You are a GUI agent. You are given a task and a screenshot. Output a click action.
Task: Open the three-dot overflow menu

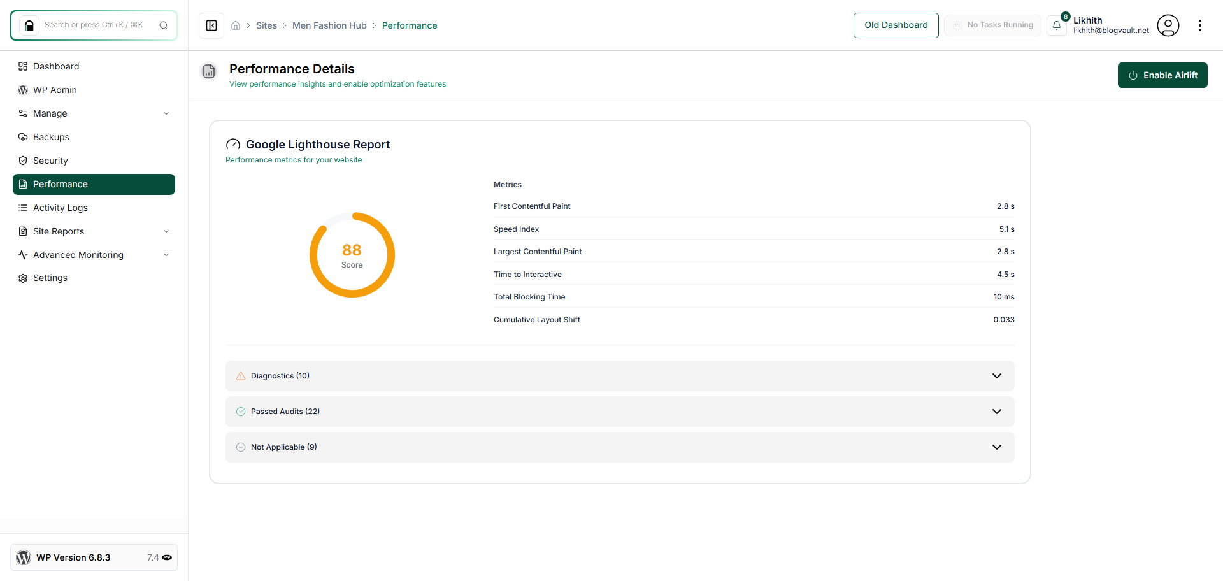(x=1201, y=25)
